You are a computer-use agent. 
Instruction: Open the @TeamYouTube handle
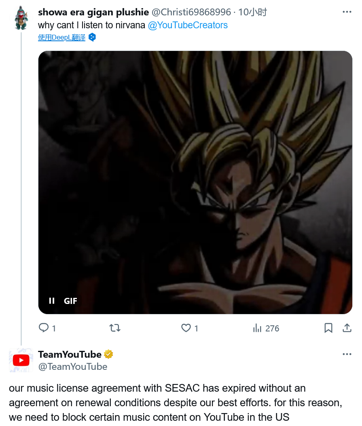[x=73, y=367]
